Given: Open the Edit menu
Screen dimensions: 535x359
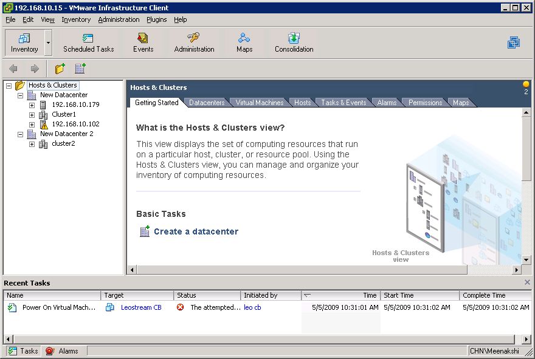Looking at the screenshot, I should (28, 19).
